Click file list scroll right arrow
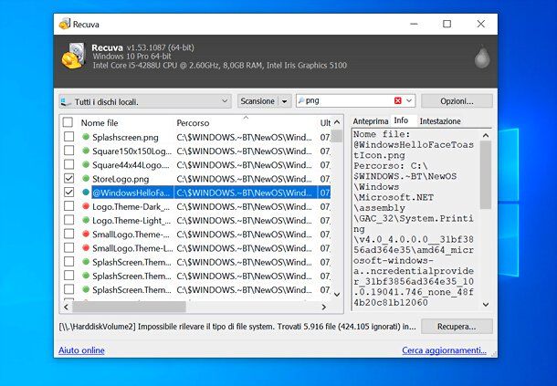 pos(323,307)
